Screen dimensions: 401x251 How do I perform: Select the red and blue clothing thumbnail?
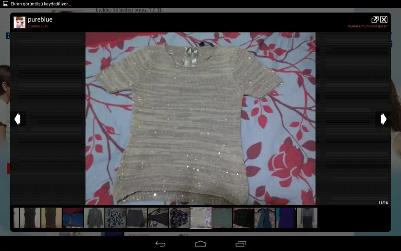coord(73,218)
